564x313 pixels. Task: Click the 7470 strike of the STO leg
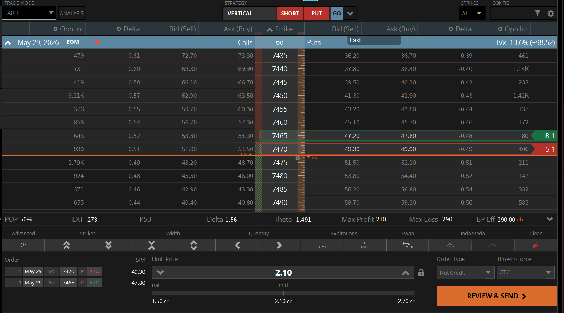[68, 271]
